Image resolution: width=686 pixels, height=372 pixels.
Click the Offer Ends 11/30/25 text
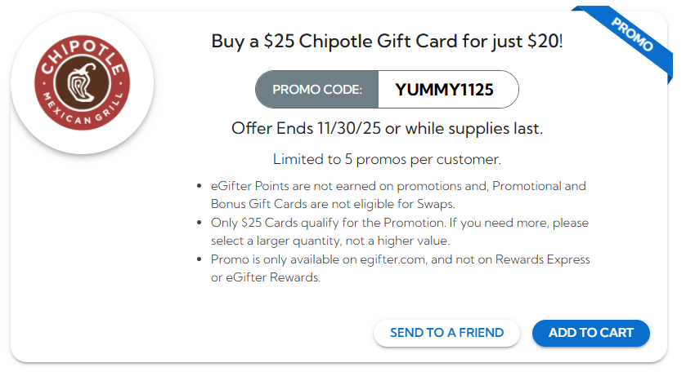pos(387,129)
